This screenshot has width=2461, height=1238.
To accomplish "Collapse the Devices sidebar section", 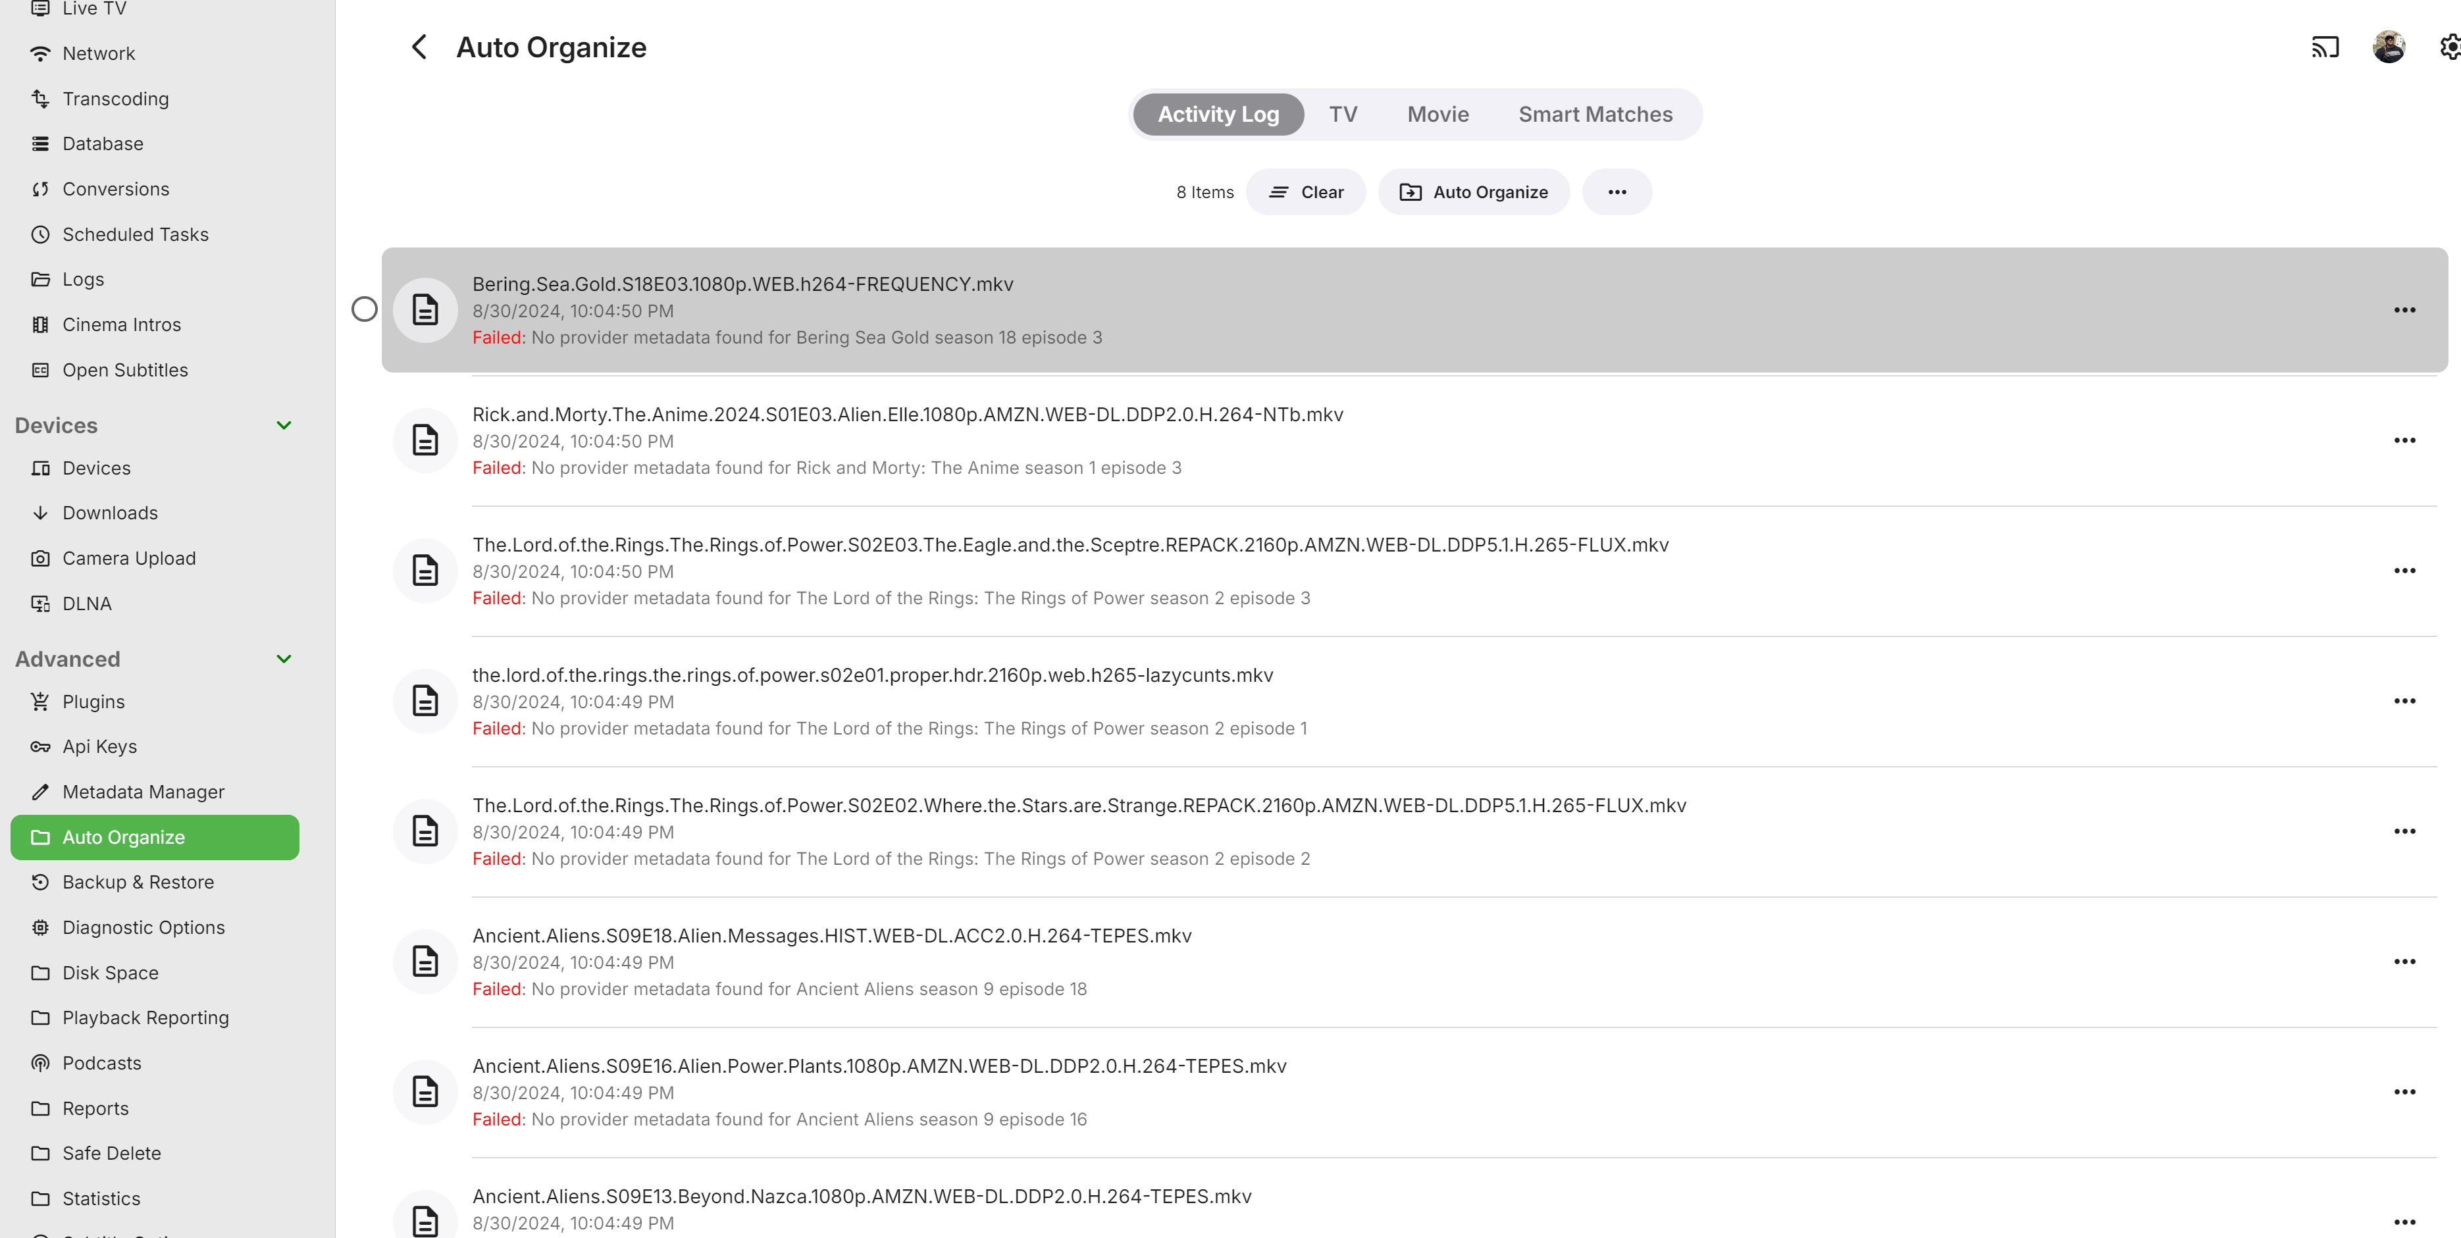I will click(284, 425).
